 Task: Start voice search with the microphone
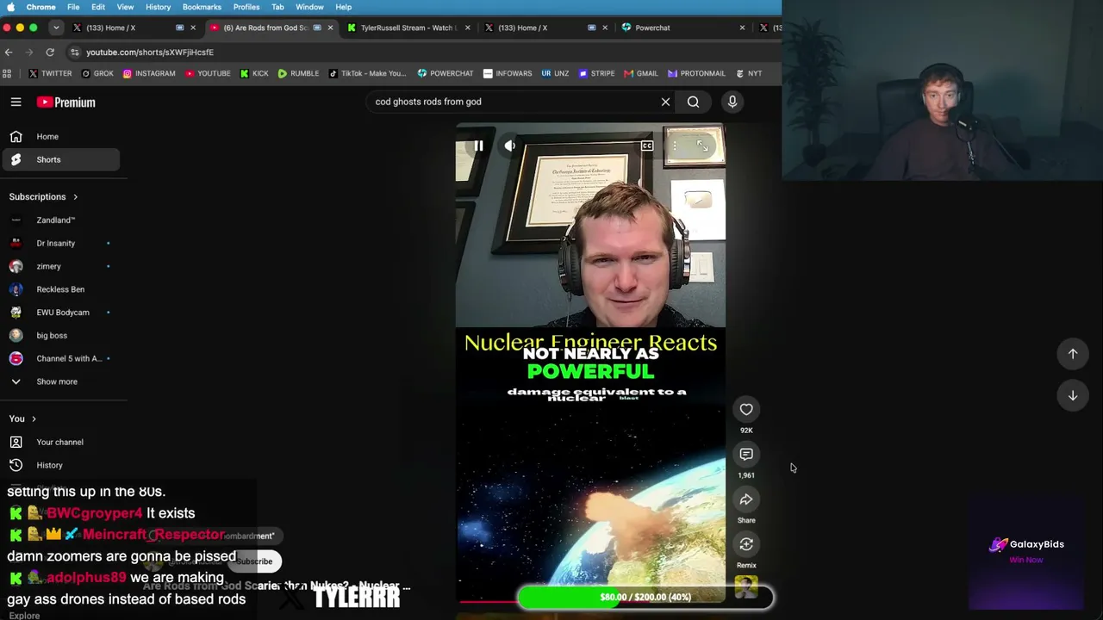[732, 102]
